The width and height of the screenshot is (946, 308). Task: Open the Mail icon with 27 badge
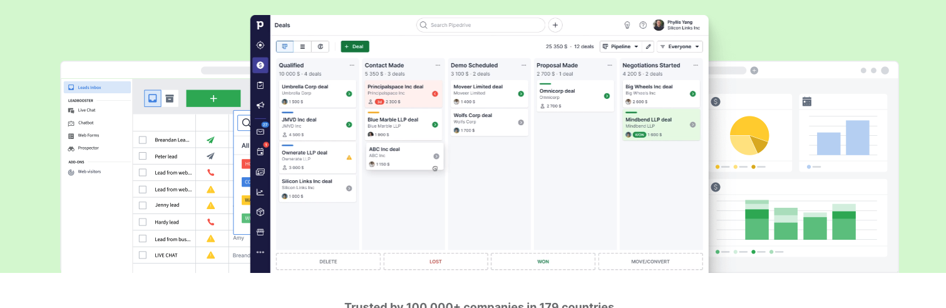click(x=260, y=131)
